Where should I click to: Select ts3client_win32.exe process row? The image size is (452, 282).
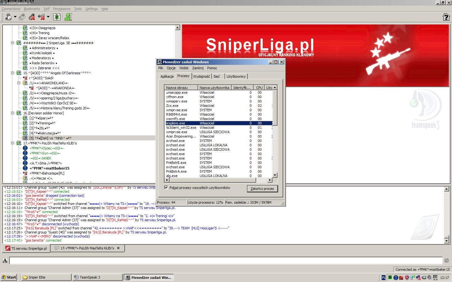[x=219, y=128]
